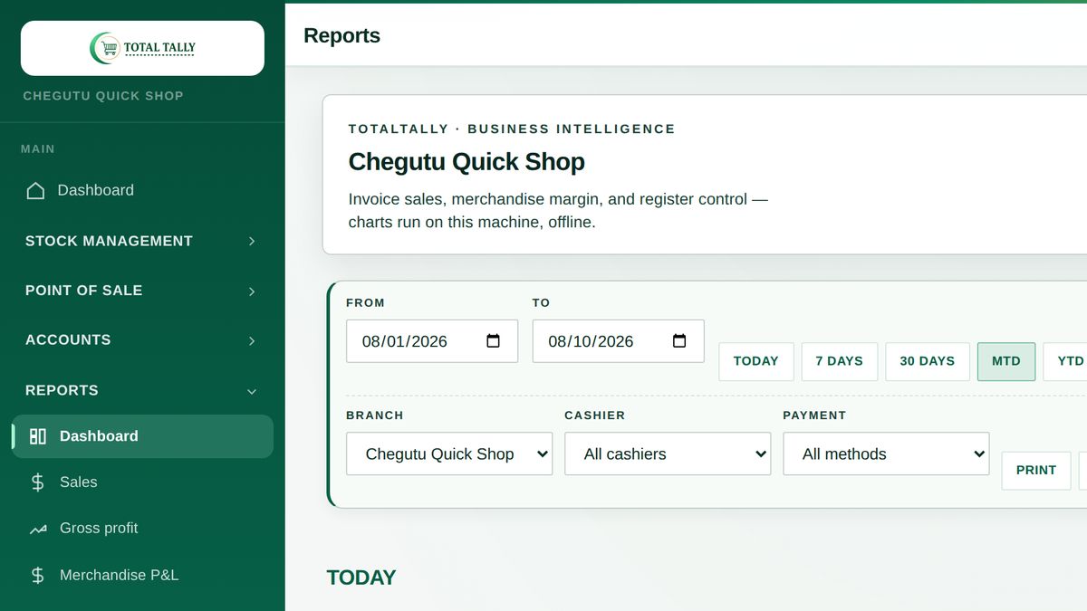Image resolution: width=1087 pixels, height=611 pixels.
Task: Click the Print button
Action: 1036,471
